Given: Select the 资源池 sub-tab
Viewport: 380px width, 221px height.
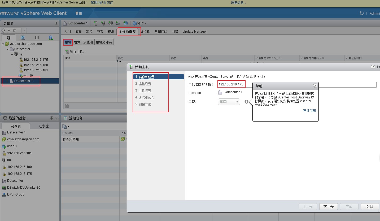Looking at the screenshot, I should coord(88,42).
